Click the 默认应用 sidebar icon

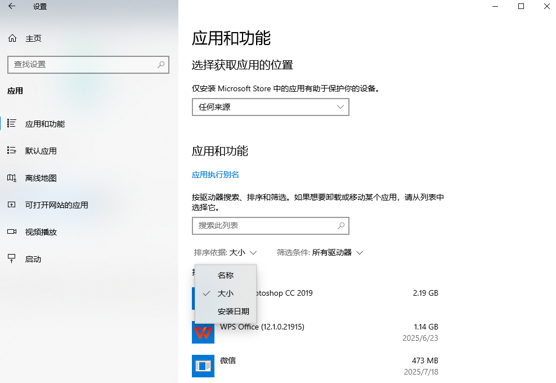[x=11, y=150]
